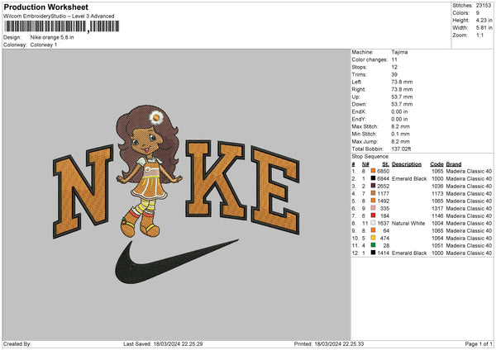The width and height of the screenshot is (496, 350).
Task: Select the orange swatch beside 6850 stitches
Action: pos(373,171)
